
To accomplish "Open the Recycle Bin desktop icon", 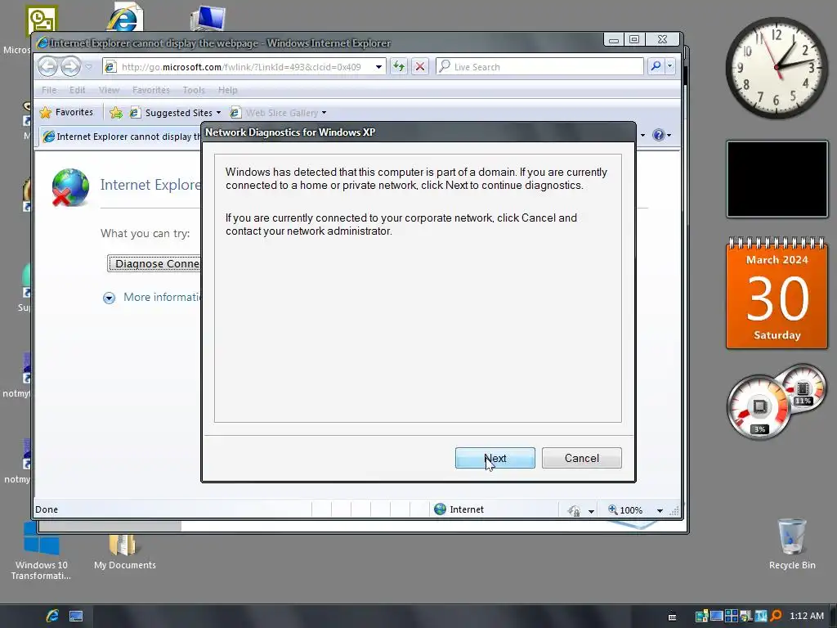I will pyautogui.click(x=791, y=544).
